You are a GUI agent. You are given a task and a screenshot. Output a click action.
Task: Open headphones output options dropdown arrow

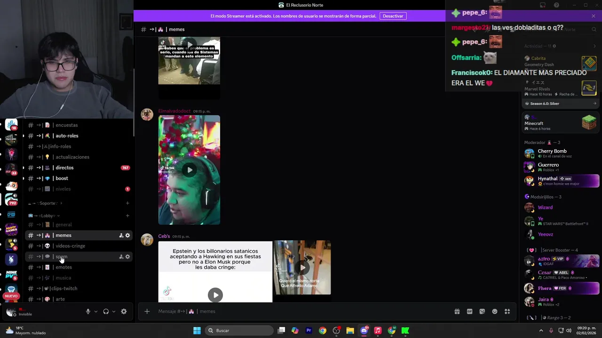[114, 311]
